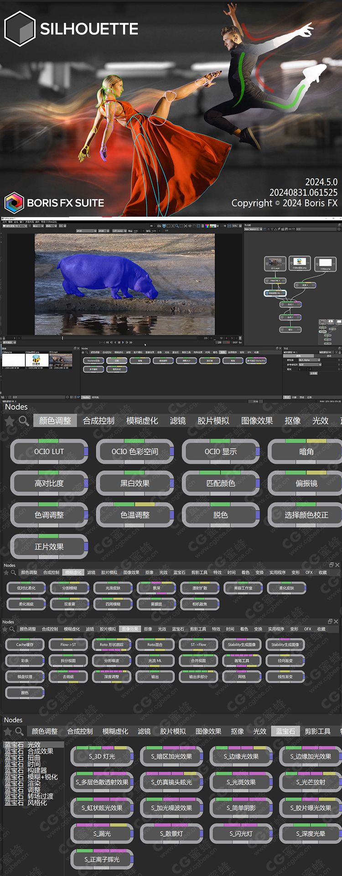Image resolution: width=342 pixels, height=876 pixels.
Task: Select the 变换 1 node in node tree
Action: coord(305,285)
